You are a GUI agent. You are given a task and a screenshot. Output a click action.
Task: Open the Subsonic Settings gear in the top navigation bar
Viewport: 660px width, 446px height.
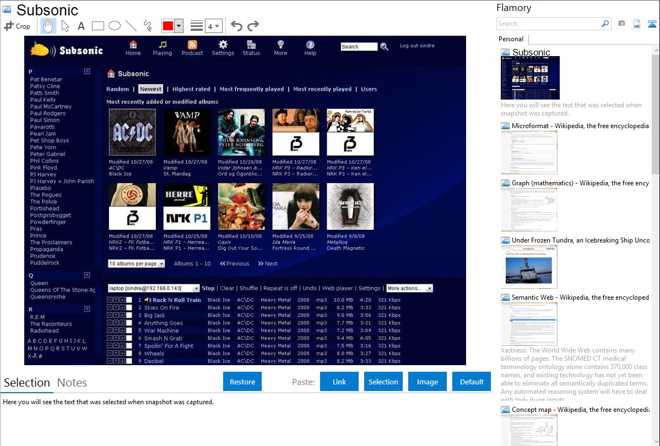tap(223, 48)
